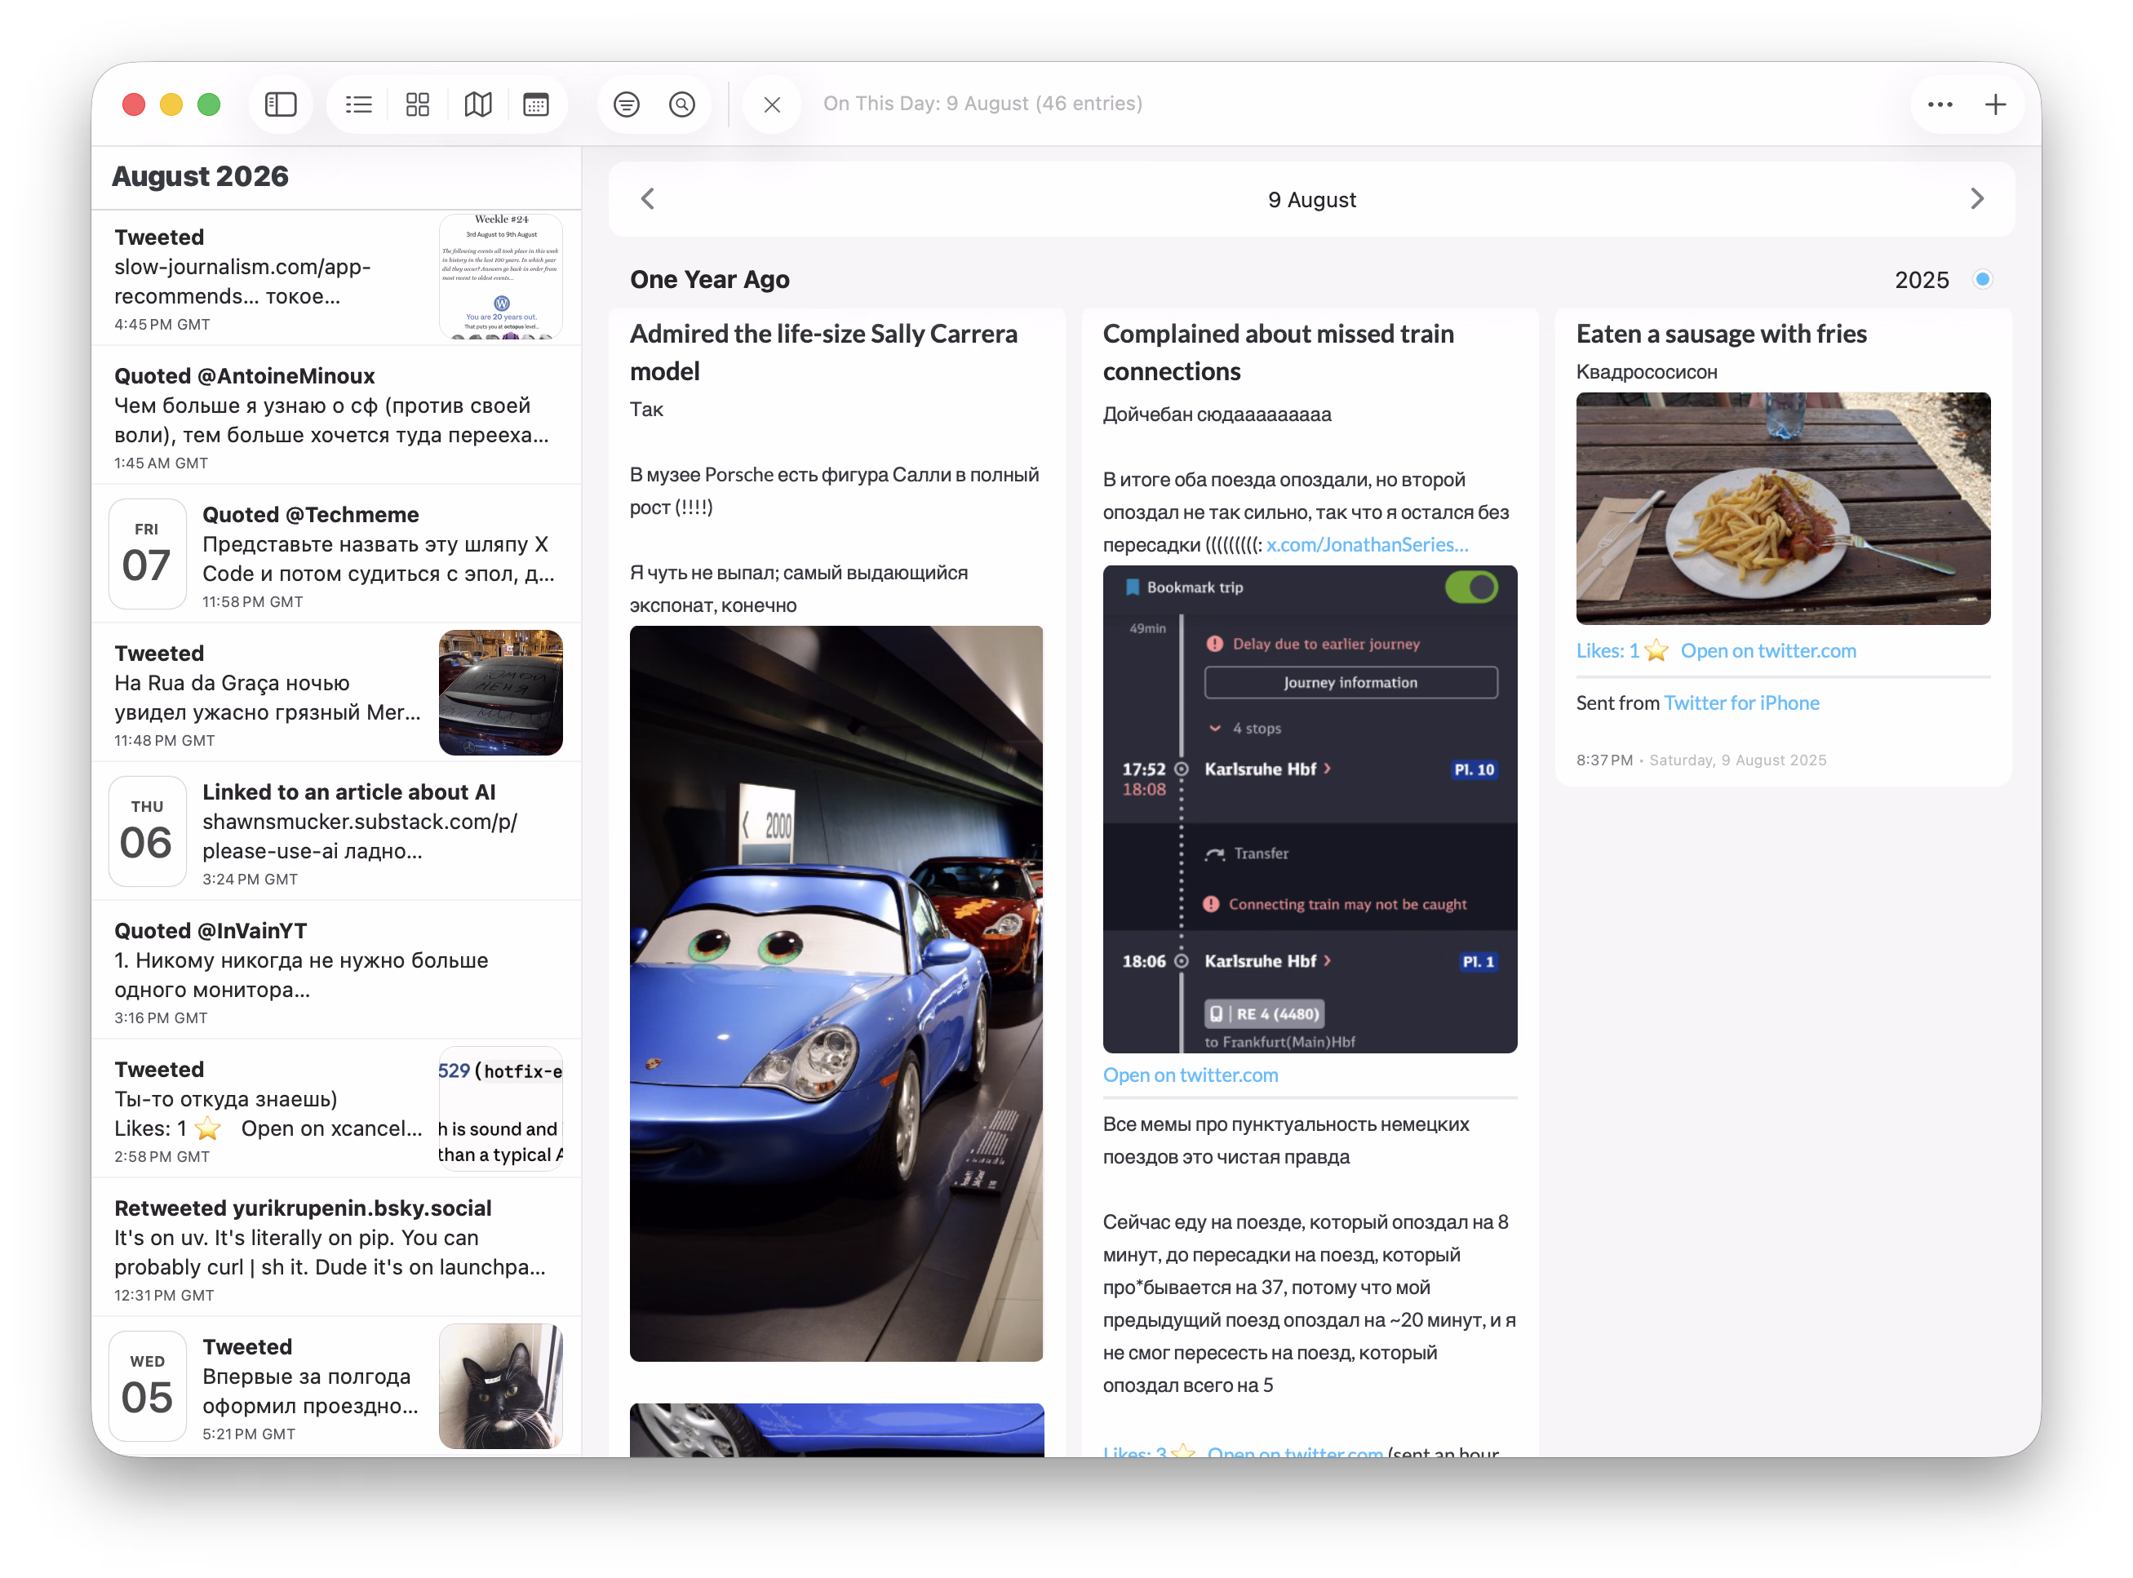Screen dimensions: 2133x1578
Task: Open the filter entries icon
Action: click(x=626, y=104)
